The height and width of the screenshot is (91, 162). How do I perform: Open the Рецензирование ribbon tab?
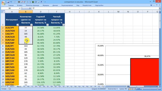click(x=67, y=5)
